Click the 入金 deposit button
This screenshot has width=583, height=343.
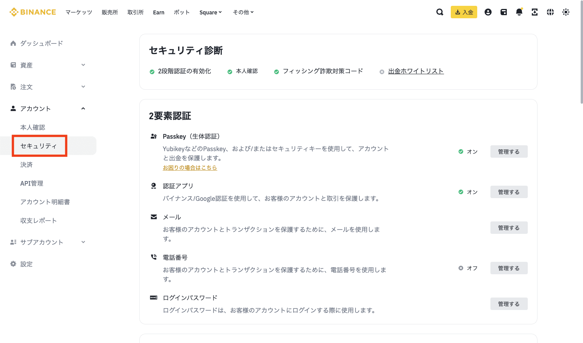click(464, 12)
